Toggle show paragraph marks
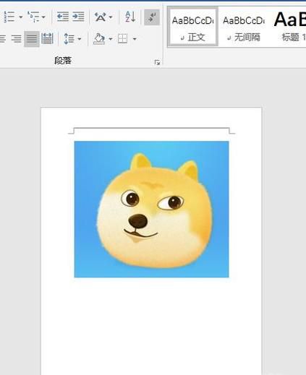The height and width of the screenshot is (375, 306). [x=152, y=17]
